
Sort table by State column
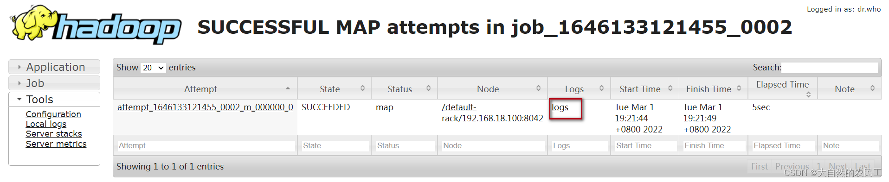[334, 89]
